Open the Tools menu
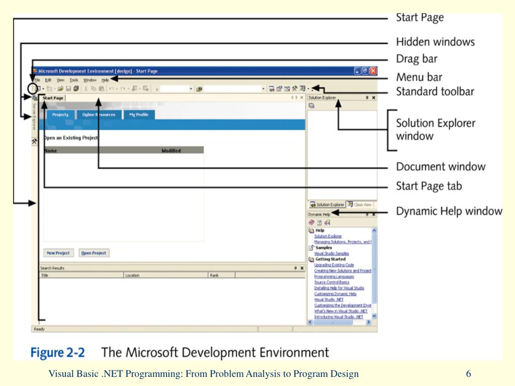The height and width of the screenshot is (386, 515). [x=74, y=80]
